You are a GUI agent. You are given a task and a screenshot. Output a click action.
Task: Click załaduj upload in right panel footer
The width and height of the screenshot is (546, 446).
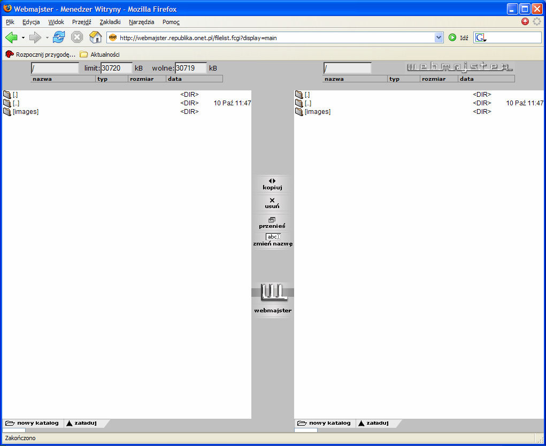[x=374, y=424]
